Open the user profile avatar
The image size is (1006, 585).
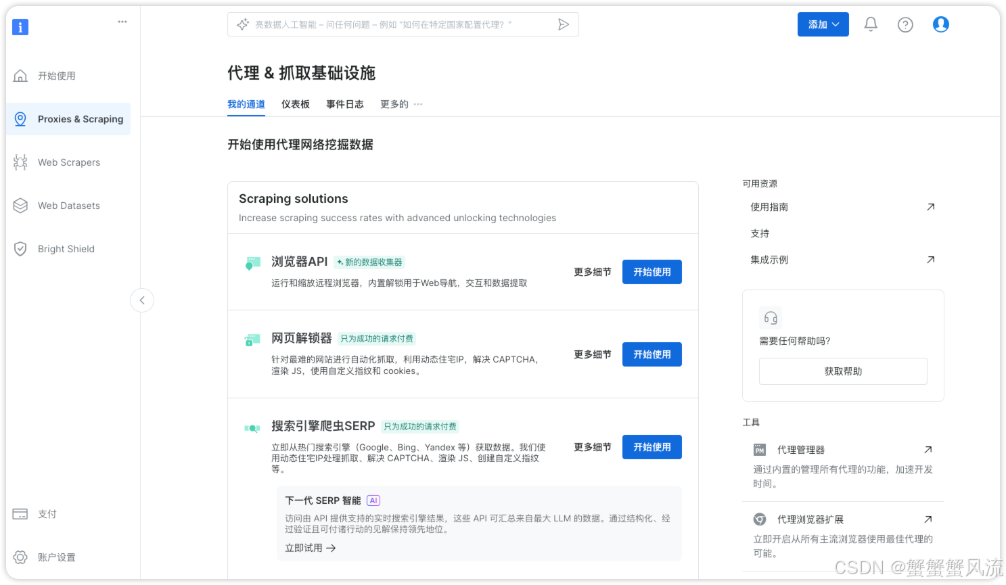click(941, 24)
